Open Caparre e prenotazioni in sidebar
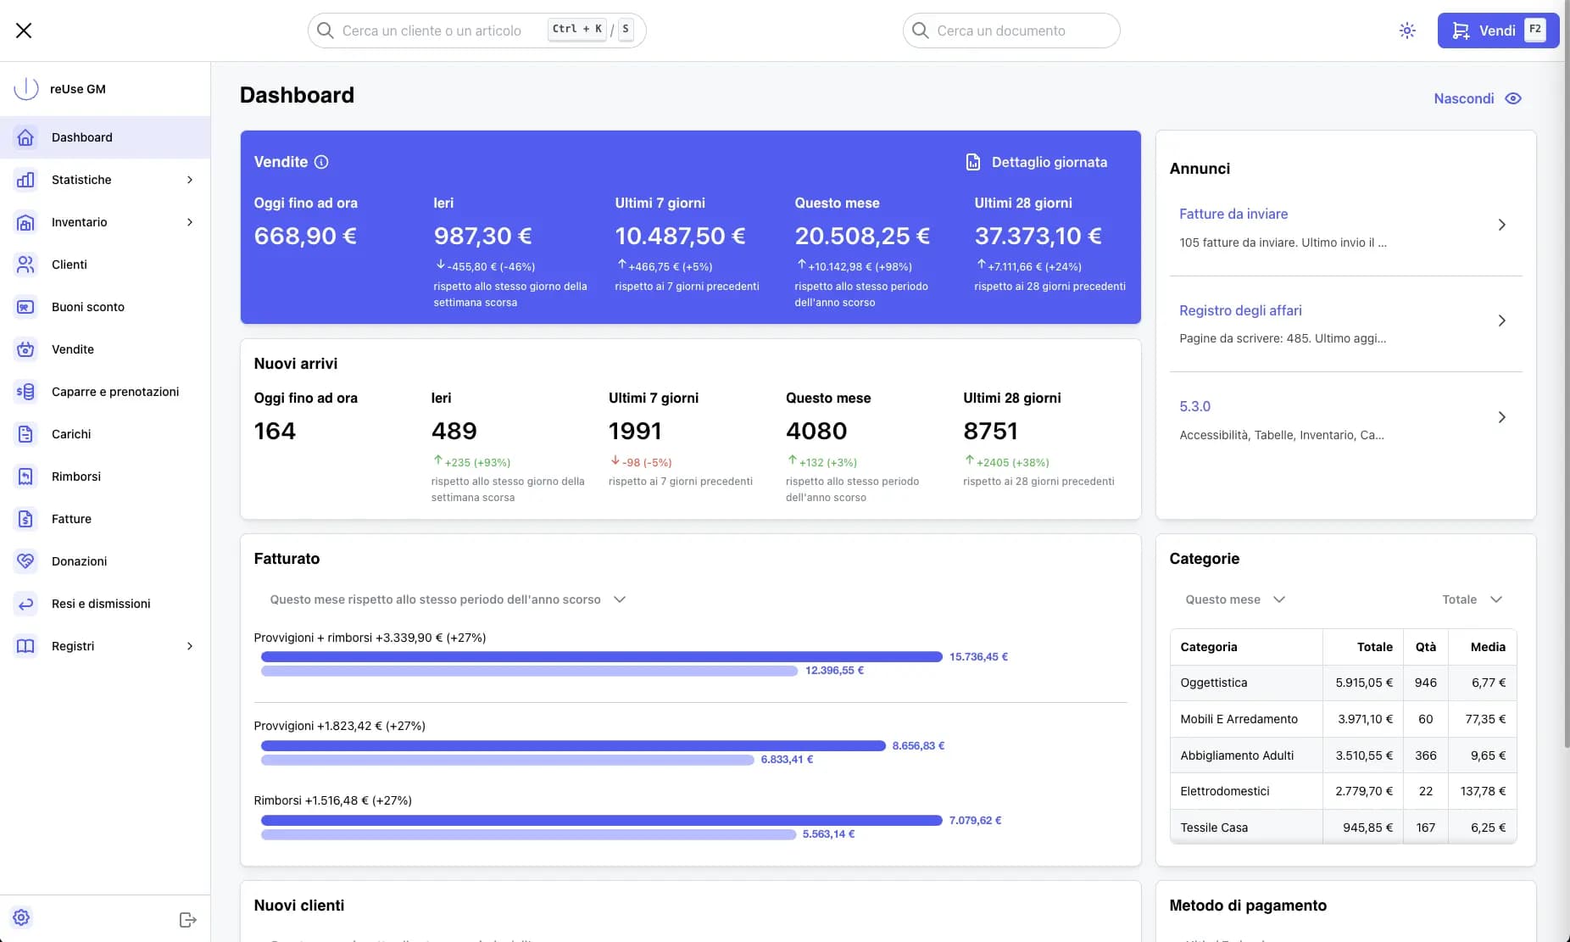This screenshot has height=942, width=1570. click(105, 392)
